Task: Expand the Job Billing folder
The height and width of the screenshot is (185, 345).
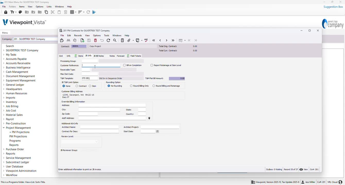Action: [x=4, y=106]
